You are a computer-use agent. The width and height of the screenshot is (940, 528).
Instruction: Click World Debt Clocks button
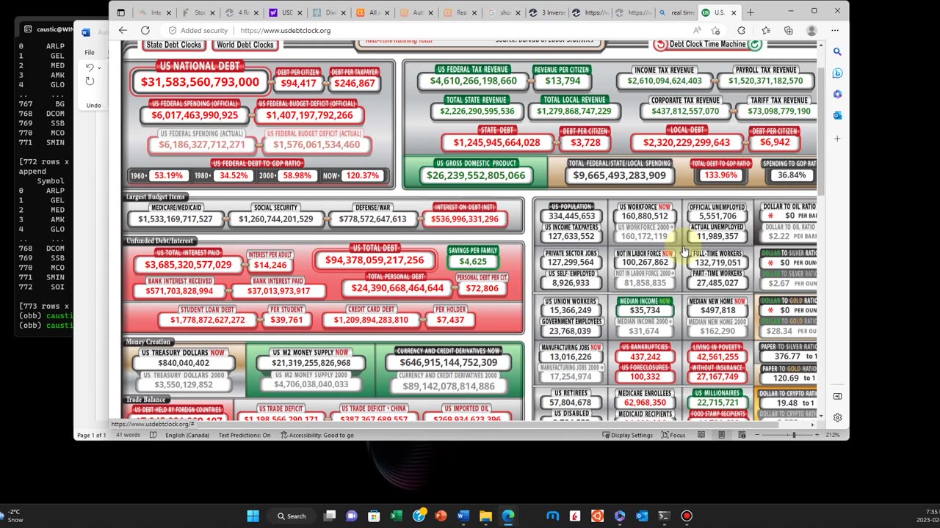point(245,45)
